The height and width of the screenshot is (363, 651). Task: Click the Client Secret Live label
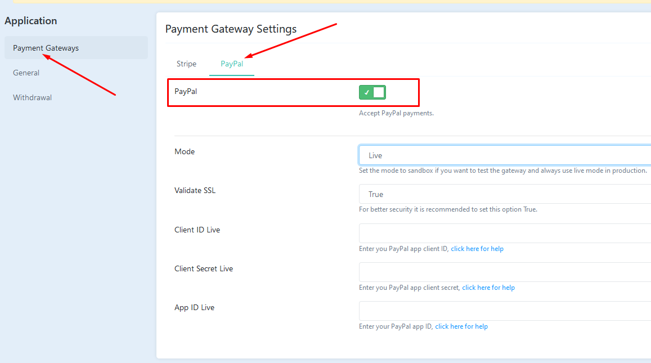point(204,268)
